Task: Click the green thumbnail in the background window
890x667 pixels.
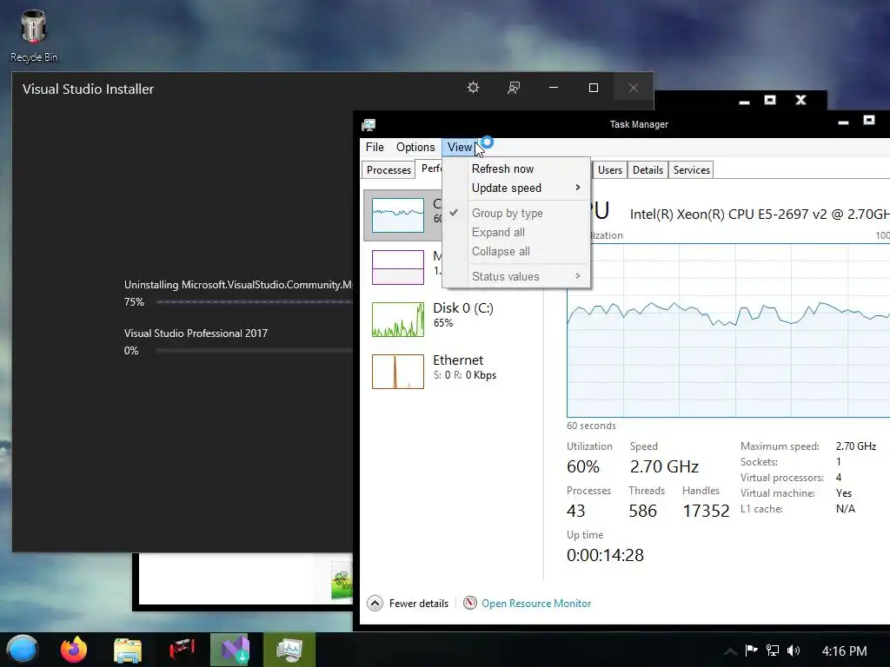Action: [341, 581]
